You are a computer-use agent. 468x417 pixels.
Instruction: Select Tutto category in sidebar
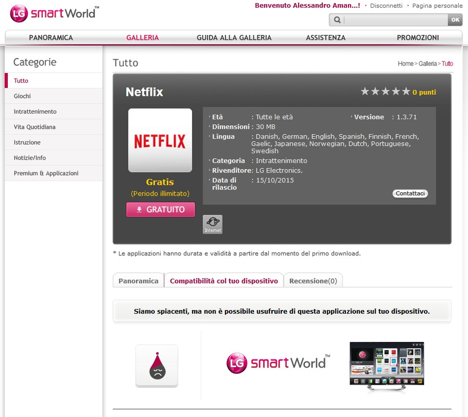click(x=54, y=81)
